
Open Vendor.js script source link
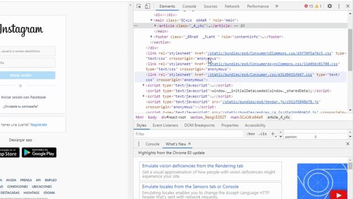click(271, 102)
